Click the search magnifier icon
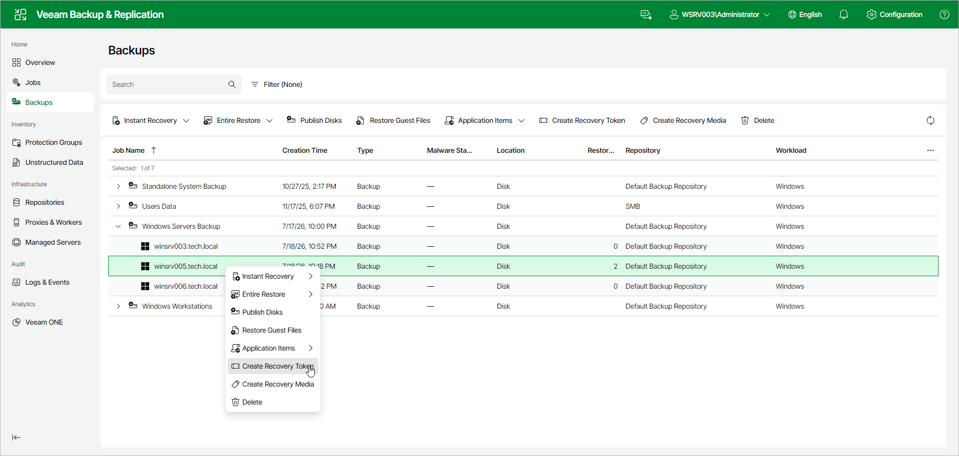The height and width of the screenshot is (456, 959). pos(232,84)
